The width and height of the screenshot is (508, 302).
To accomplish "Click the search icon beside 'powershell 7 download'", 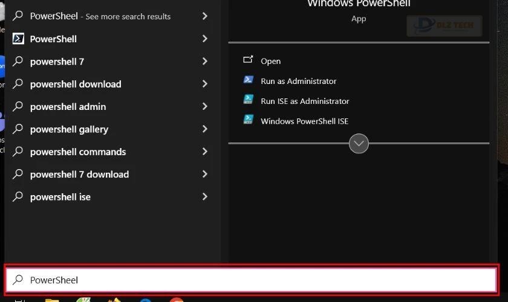I will tap(18, 174).
